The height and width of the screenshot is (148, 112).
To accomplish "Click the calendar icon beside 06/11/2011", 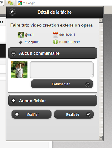I will pyautogui.click(x=56, y=35).
